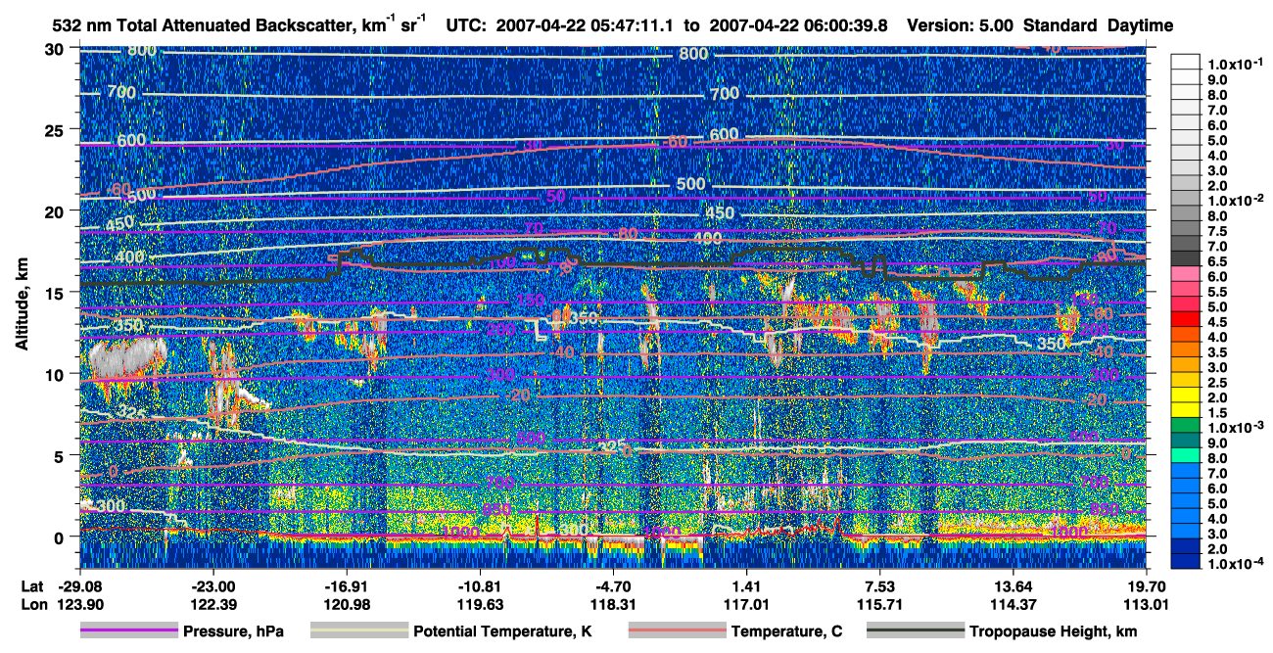Click the magenta Pressure line sample in legend
Screen dimensions: 1273x653
(129, 630)
